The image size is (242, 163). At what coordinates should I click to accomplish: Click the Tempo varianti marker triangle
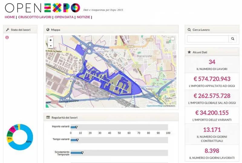(x=77, y=140)
